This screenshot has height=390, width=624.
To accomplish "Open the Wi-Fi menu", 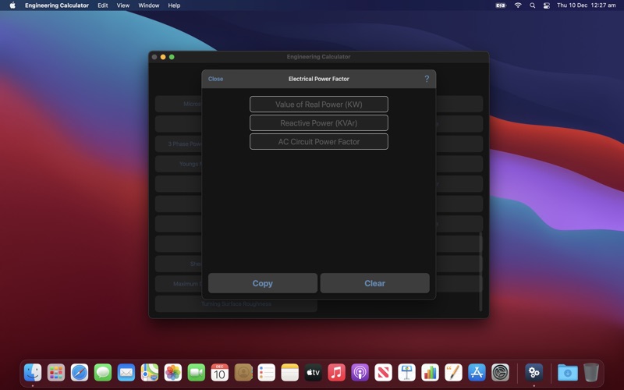I will pyautogui.click(x=518, y=5).
